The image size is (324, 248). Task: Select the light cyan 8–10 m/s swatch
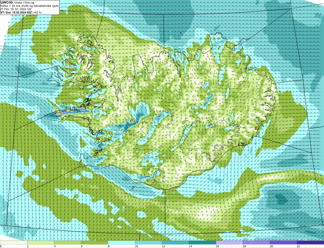pos(121,242)
